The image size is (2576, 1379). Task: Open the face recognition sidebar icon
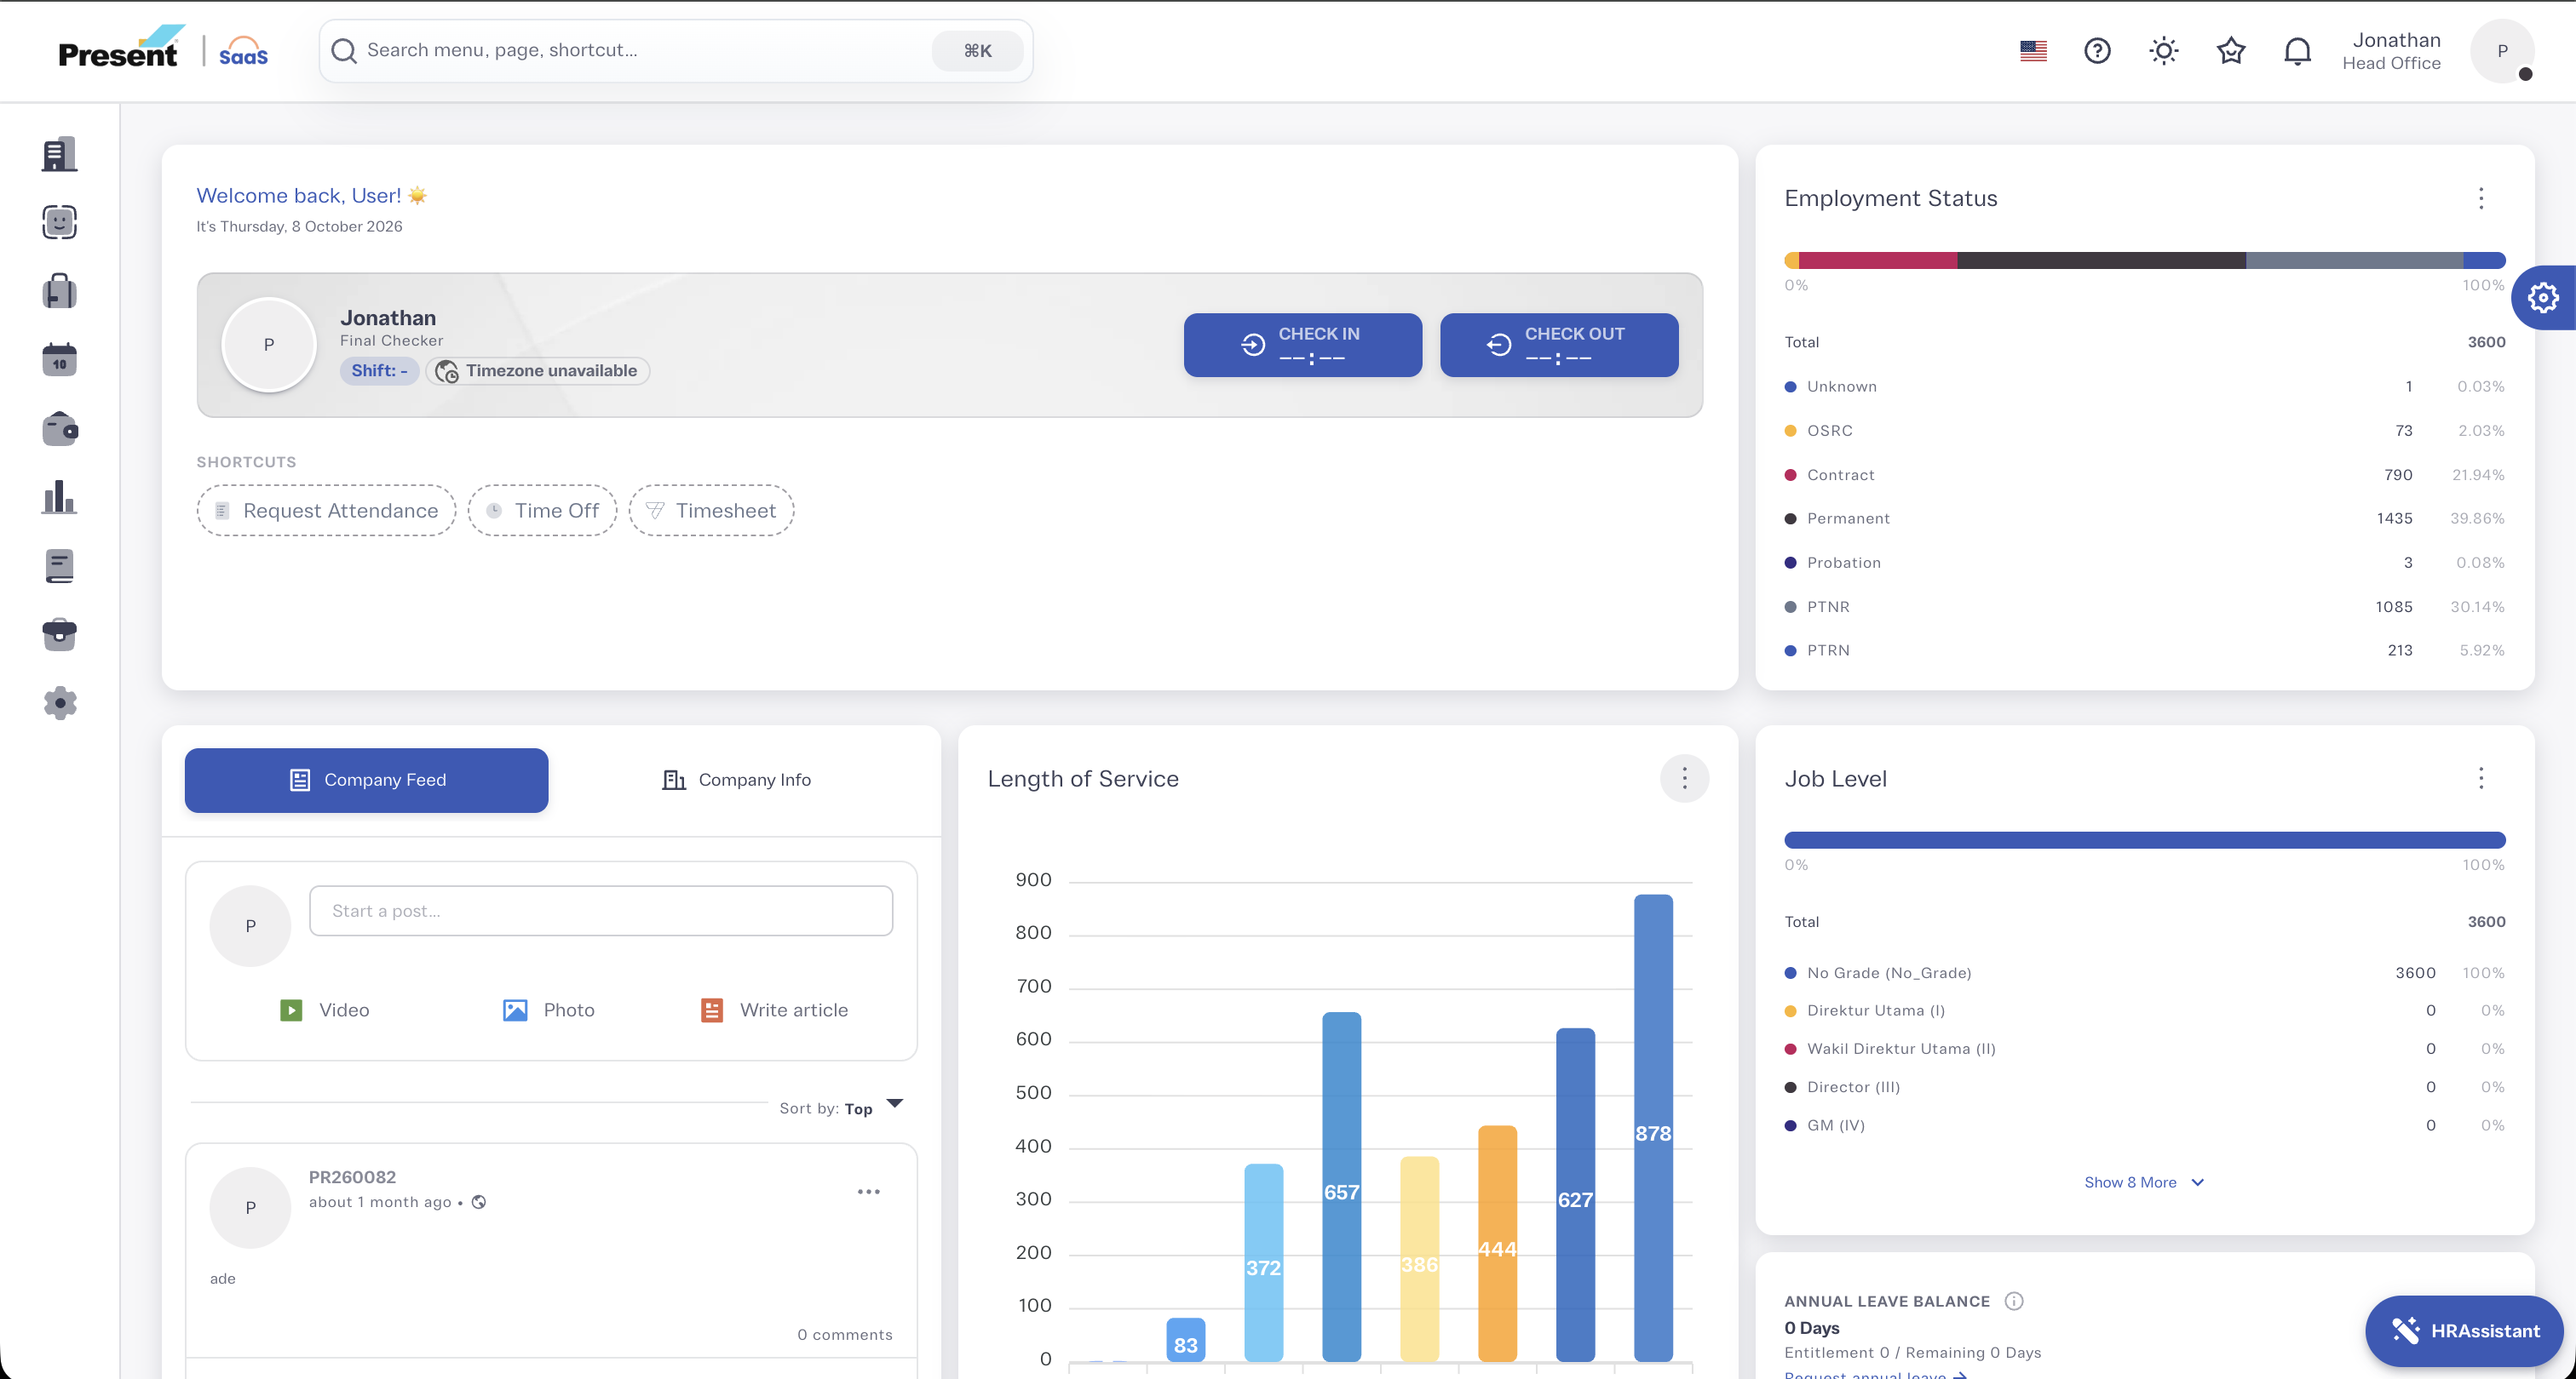point(59,222)
